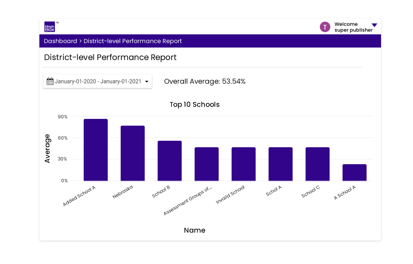
Task: Click the Welcome super publisher text
Action: [x=354, y=27]
